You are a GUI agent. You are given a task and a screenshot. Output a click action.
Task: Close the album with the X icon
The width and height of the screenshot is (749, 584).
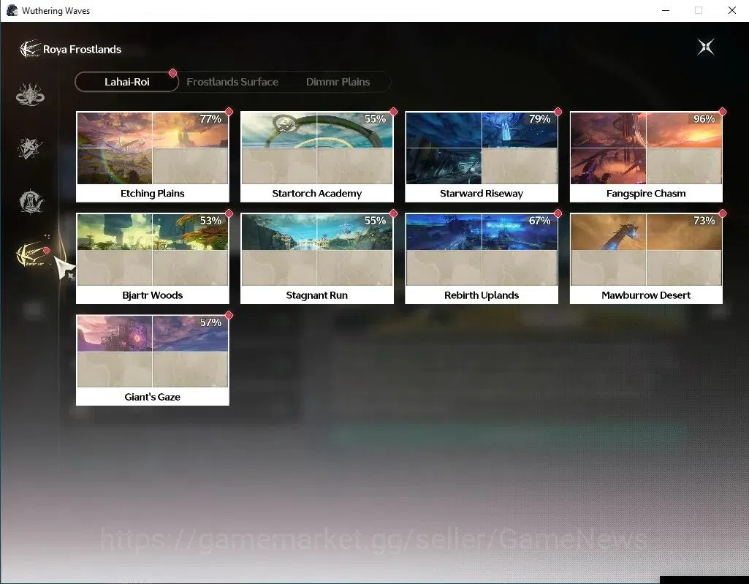tap(706, 47)
